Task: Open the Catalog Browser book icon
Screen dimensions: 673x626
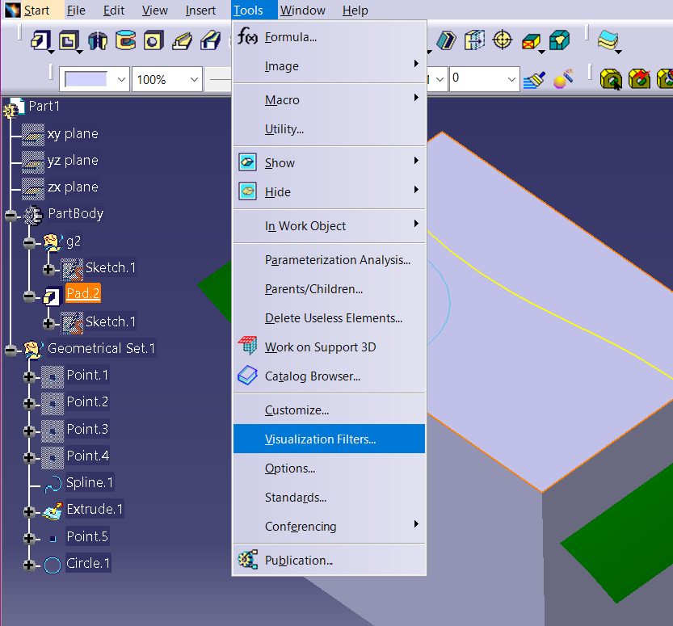Action: coord(248,376)
